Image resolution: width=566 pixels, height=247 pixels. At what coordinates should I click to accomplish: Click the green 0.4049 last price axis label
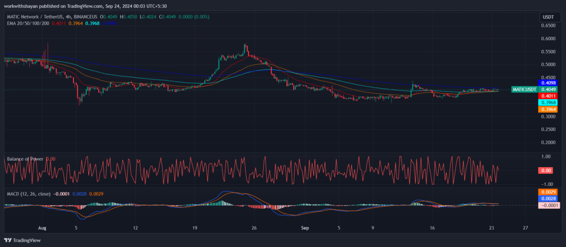tap(548, 89)
